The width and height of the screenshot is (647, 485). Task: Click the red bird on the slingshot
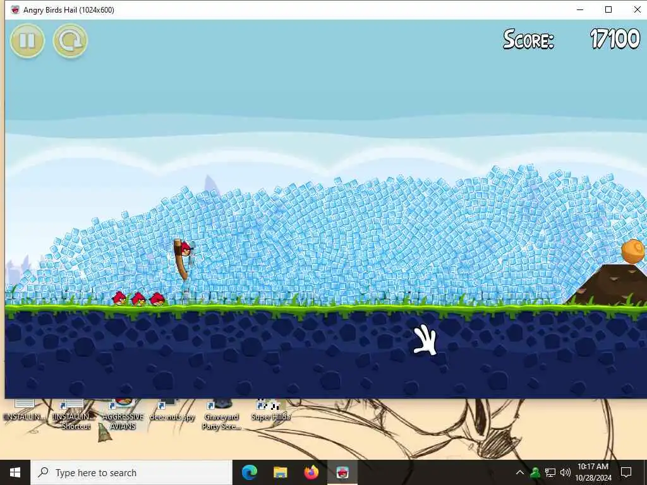[185, 249]
